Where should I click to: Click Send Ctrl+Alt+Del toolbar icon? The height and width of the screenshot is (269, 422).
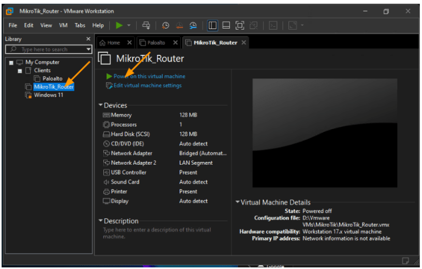pyautogui.click(x=146, y=25)
